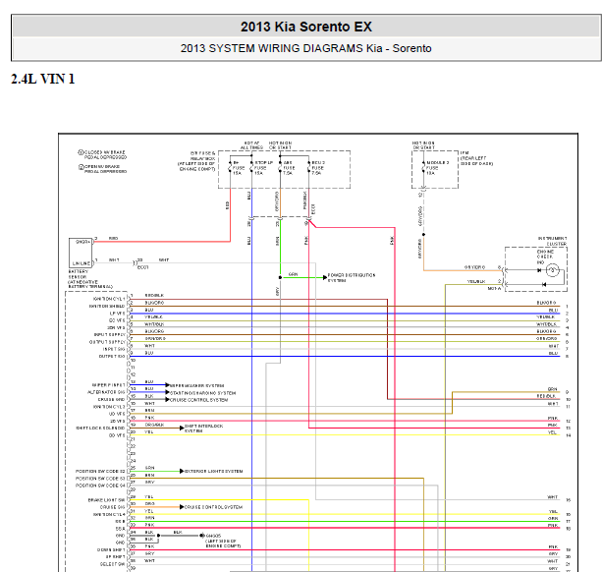Click the ECU 2 fuse 7.5A symbol

[x=308, y=167]
